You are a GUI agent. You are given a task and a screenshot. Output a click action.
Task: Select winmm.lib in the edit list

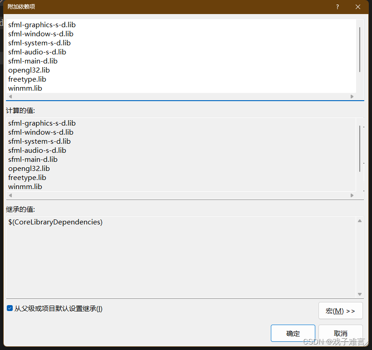click(x=25, y=88)
